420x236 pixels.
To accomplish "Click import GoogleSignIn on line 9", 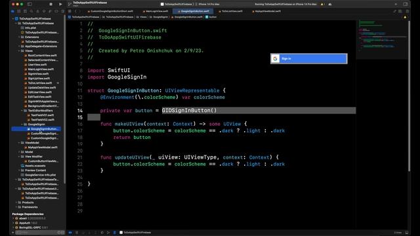I will [117, 77].
